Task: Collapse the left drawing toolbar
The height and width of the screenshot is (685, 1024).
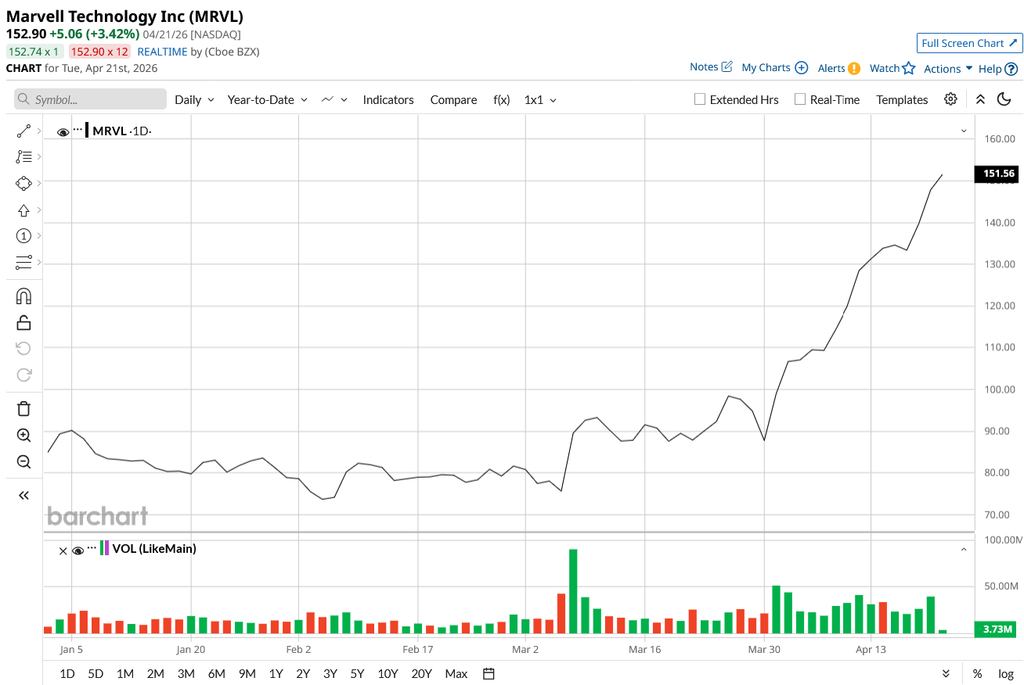Action: coord(23,495)
